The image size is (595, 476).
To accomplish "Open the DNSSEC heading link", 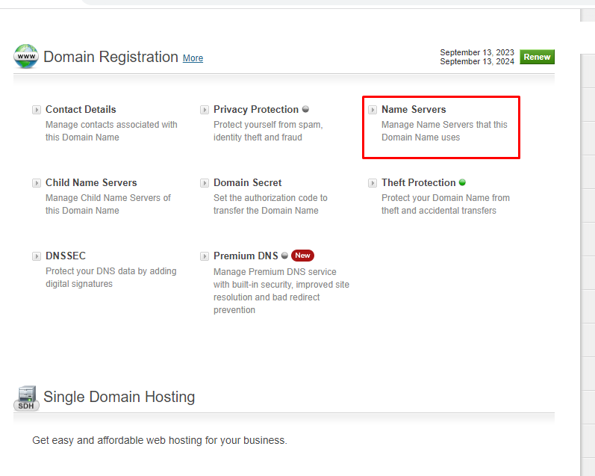I will coord(66,256).
